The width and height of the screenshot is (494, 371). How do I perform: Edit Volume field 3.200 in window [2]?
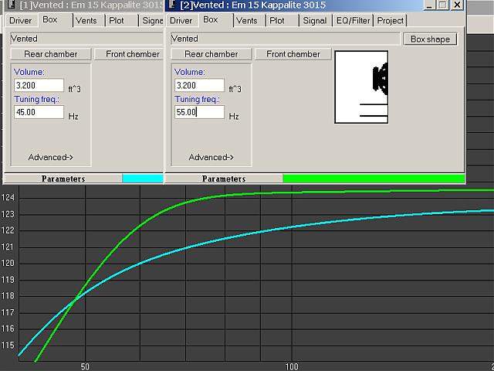click(x=199, y=86)
